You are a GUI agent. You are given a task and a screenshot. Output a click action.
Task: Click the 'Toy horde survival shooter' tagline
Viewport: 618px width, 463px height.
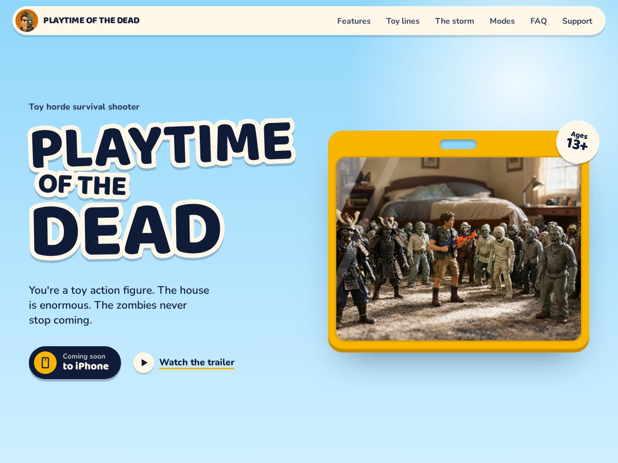(x=84, y=107)
